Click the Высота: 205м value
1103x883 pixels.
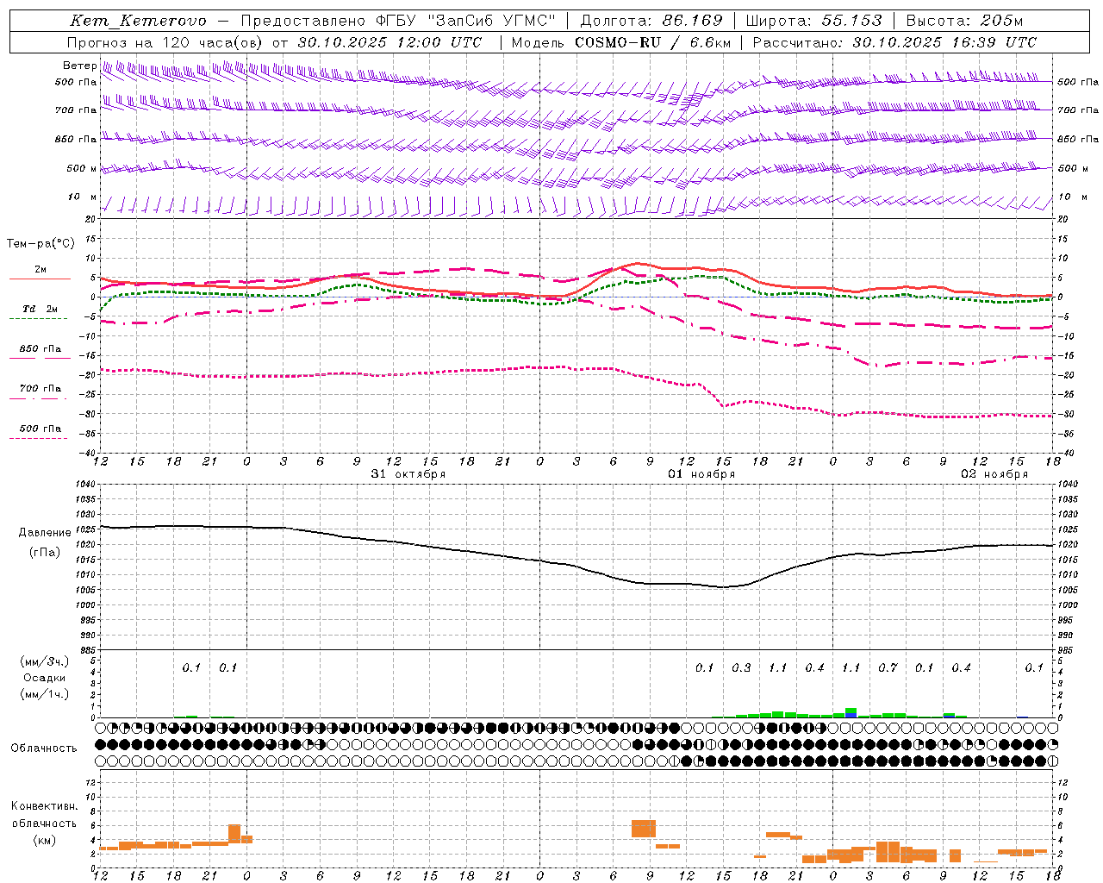pos(964,21)
